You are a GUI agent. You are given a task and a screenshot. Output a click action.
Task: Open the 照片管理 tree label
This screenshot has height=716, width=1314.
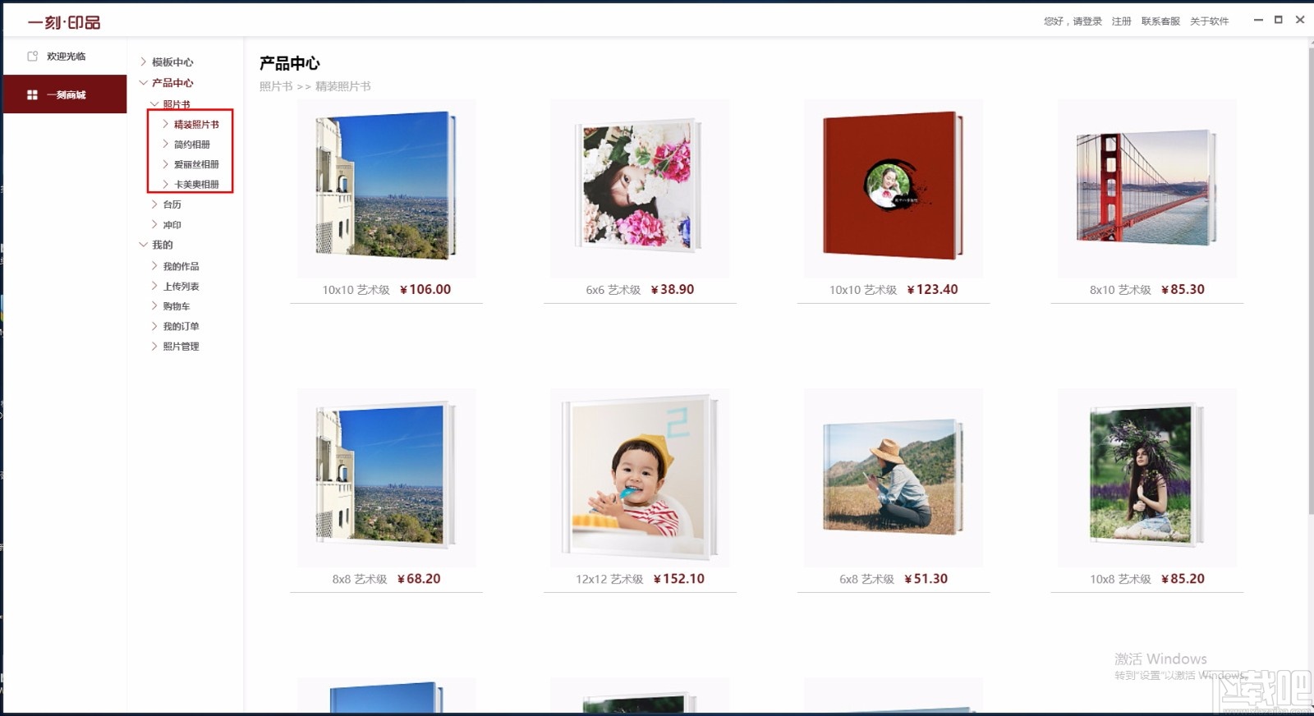click(x=181, y=347)
